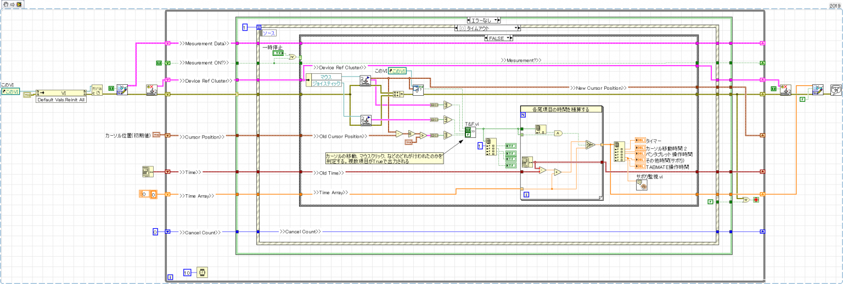The height and width of the screenshot is (284, 843).
Task: Select the タイマー indicator terminal
Action: [640, 140]
